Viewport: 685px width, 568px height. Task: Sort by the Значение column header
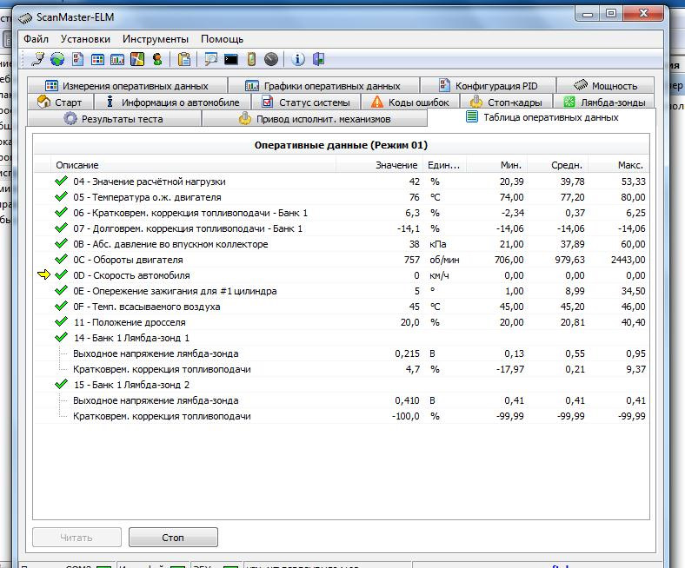(396, 165)
